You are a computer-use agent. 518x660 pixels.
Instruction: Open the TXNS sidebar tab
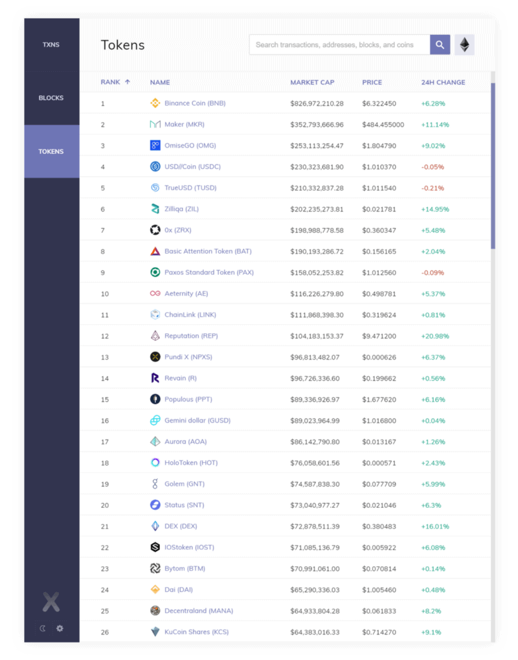pyautogui.click(x=51, y=45)
